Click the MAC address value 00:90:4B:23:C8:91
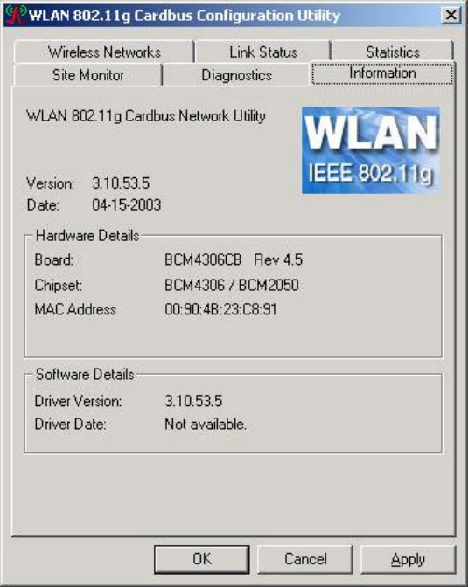 220,309
